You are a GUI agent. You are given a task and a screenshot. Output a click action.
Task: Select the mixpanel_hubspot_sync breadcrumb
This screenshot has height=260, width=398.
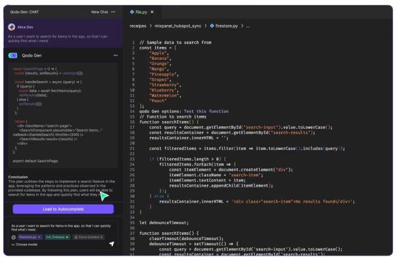click(177, 26)
